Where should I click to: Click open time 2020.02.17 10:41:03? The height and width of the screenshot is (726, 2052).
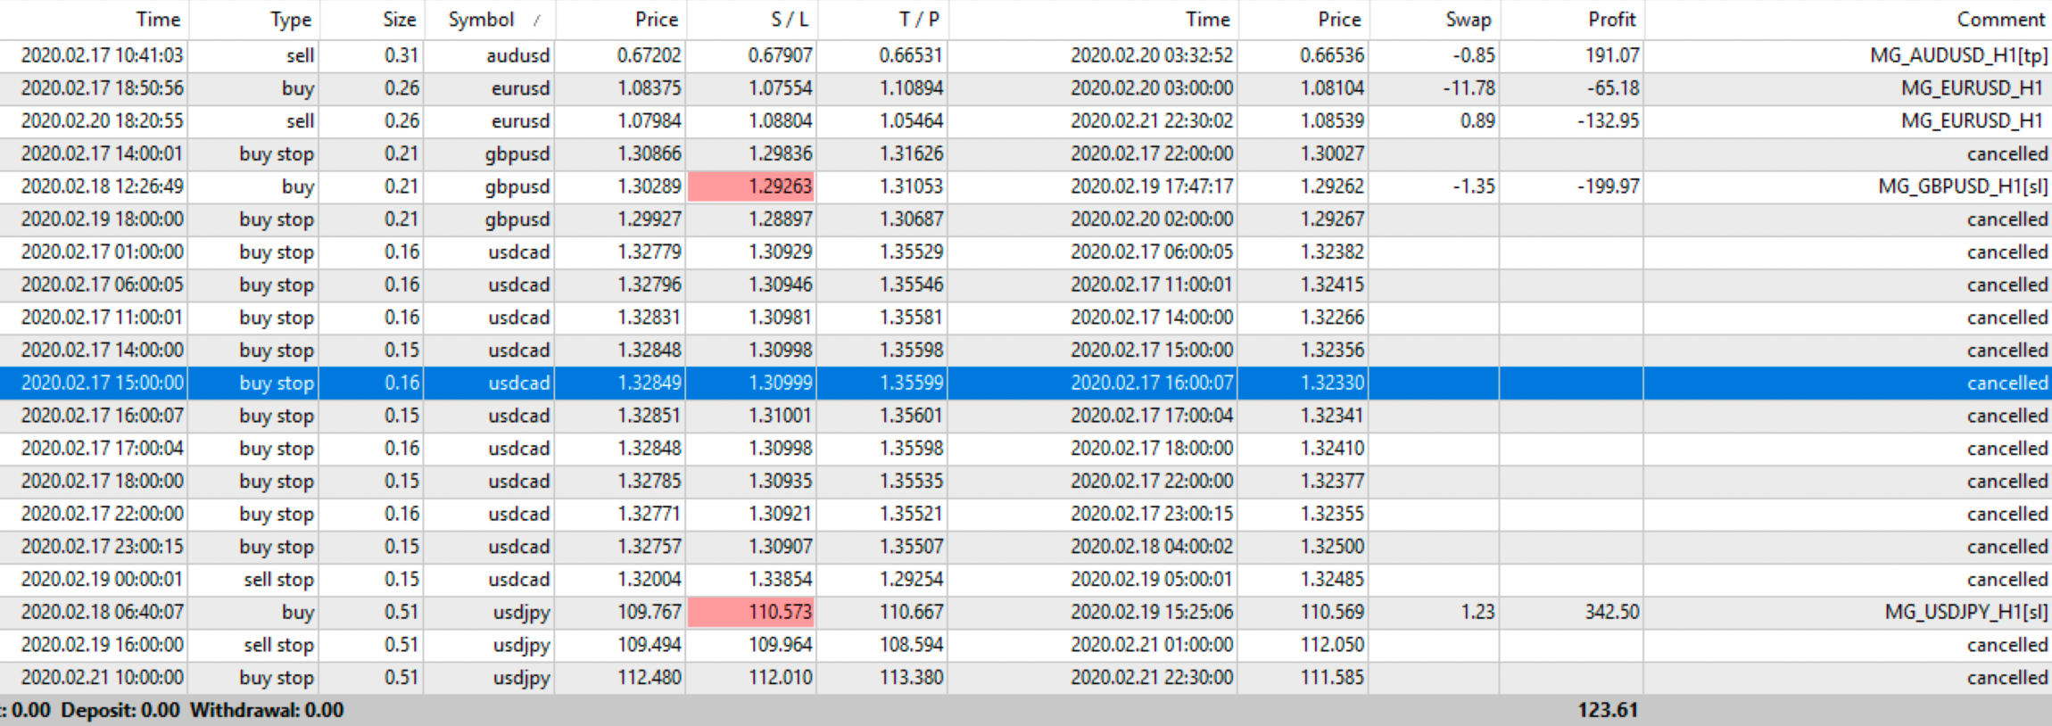tap(102, 55)
